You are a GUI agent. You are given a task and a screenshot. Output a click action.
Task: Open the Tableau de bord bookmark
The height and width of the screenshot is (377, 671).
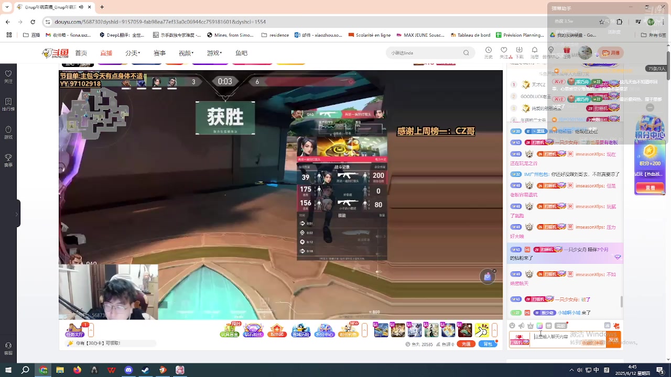(x=469, y=35)
